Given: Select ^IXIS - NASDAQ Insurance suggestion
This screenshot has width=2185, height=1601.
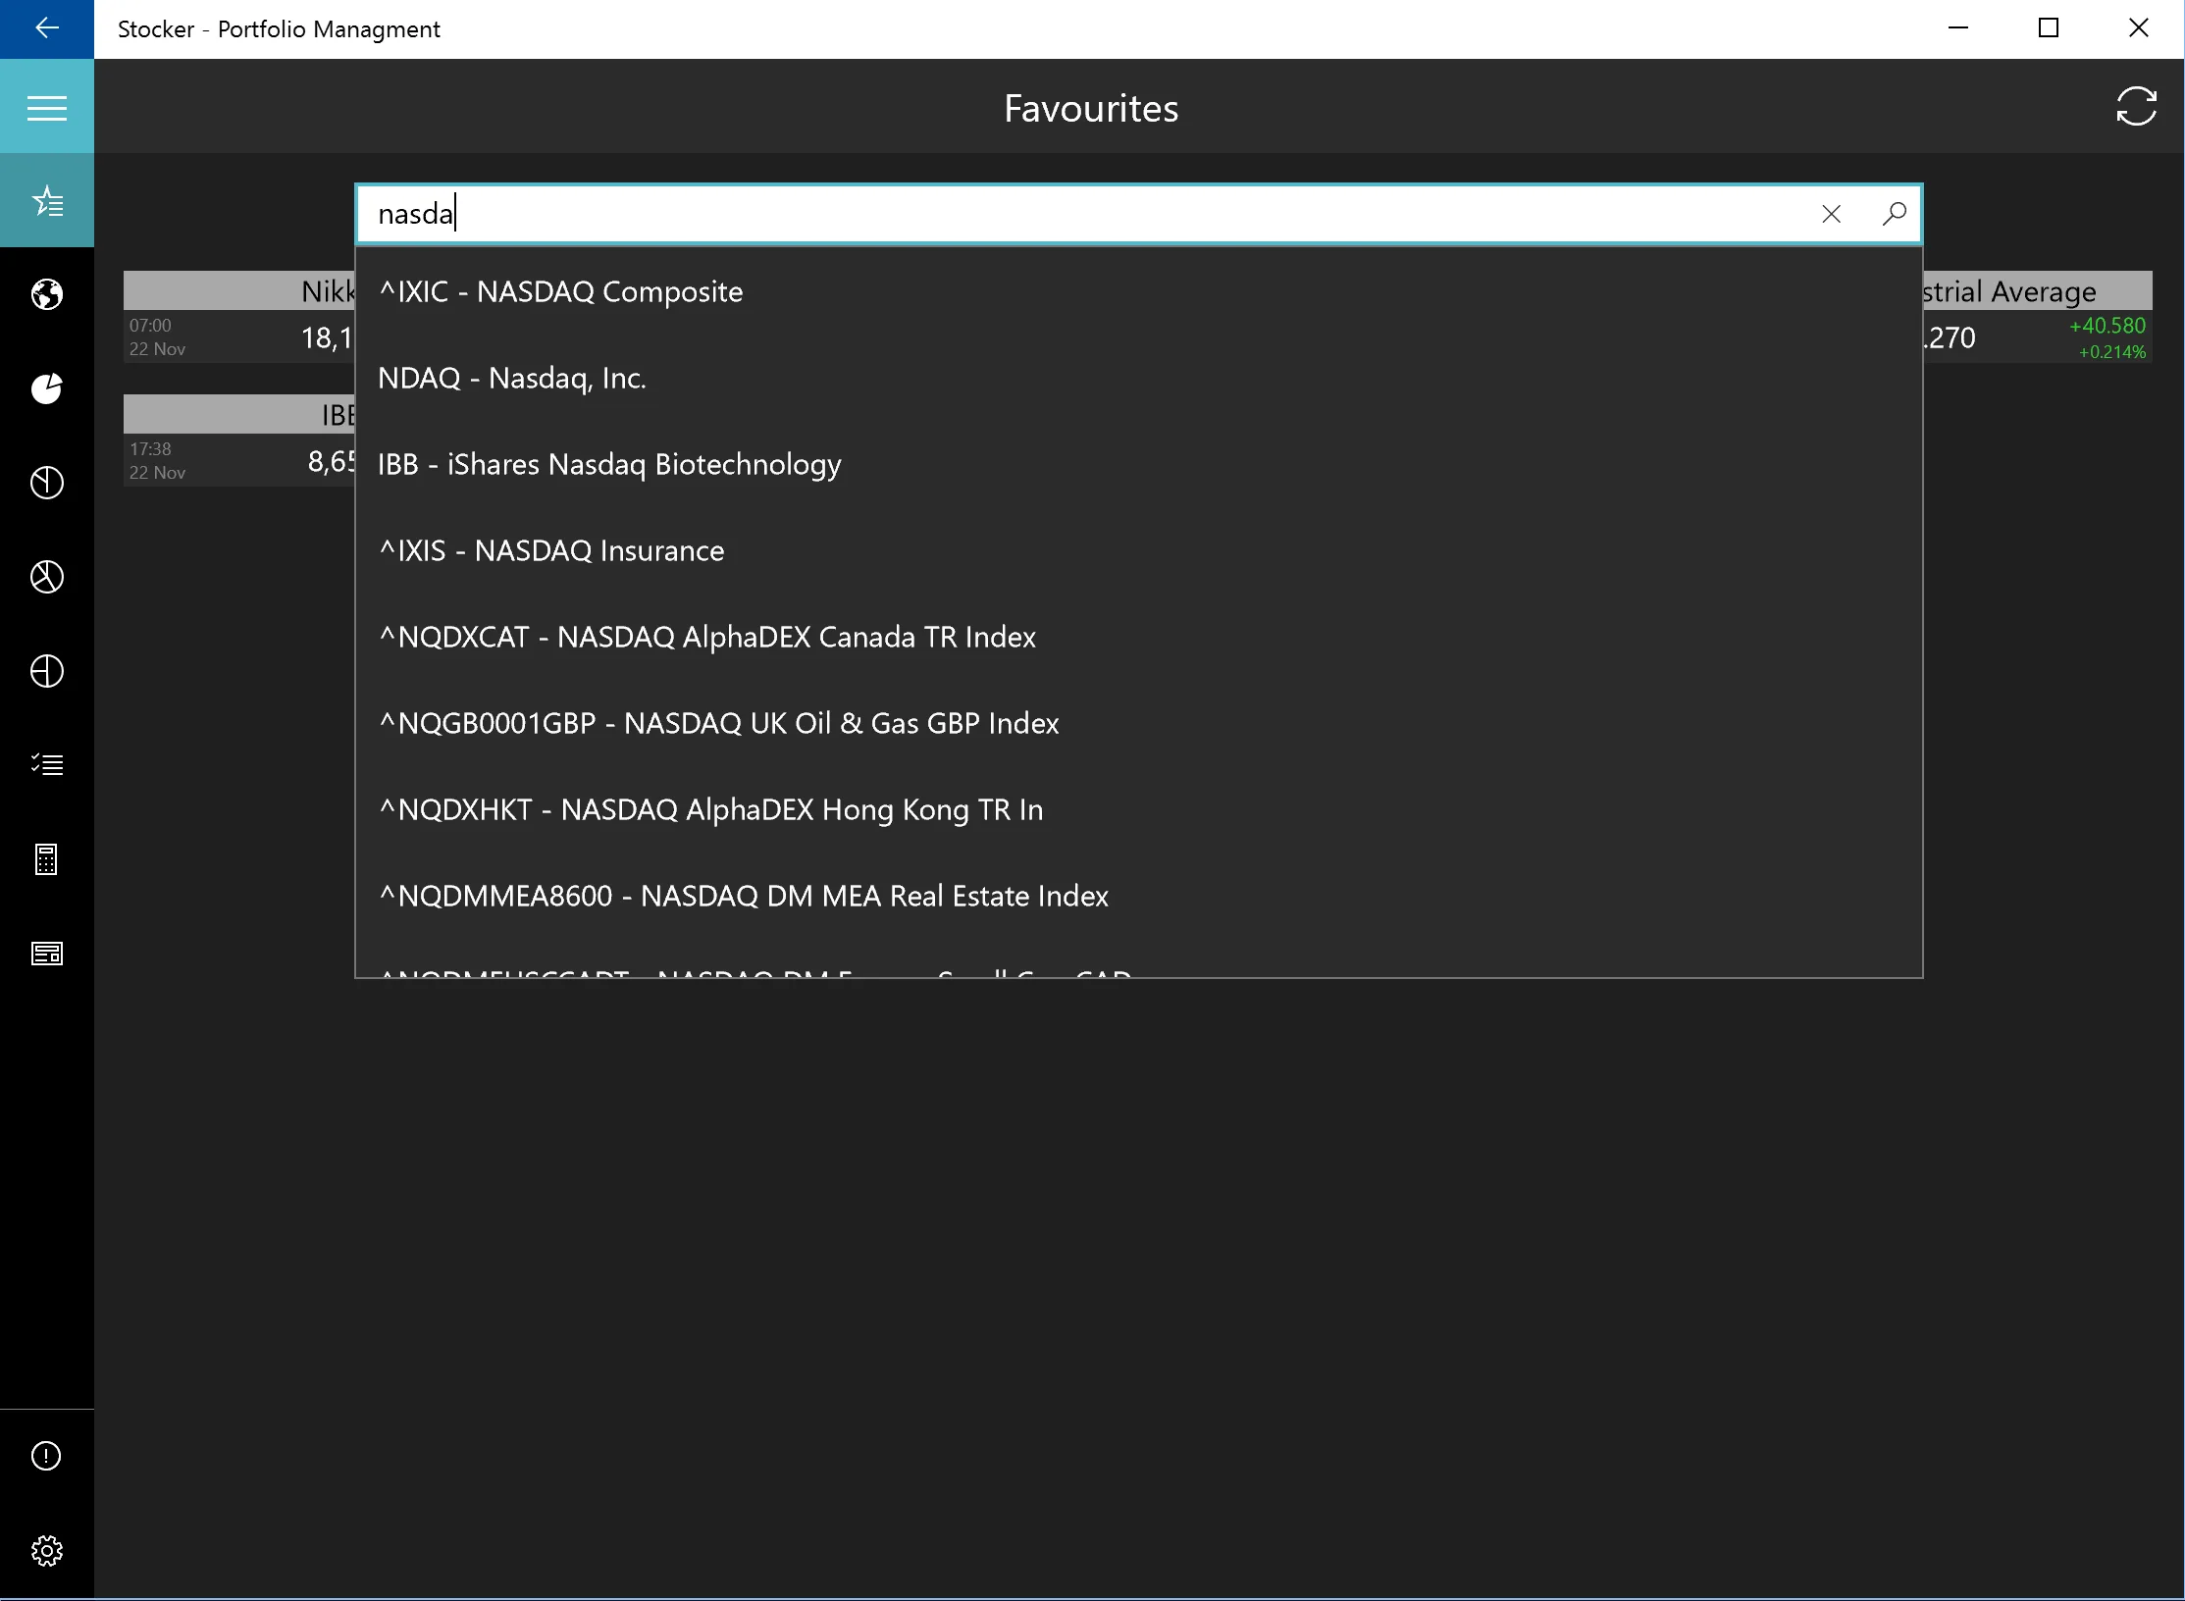Looking at the screenshot, I should (x=1138, y=550).
